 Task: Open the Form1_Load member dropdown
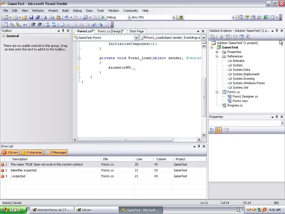(204, 38)
